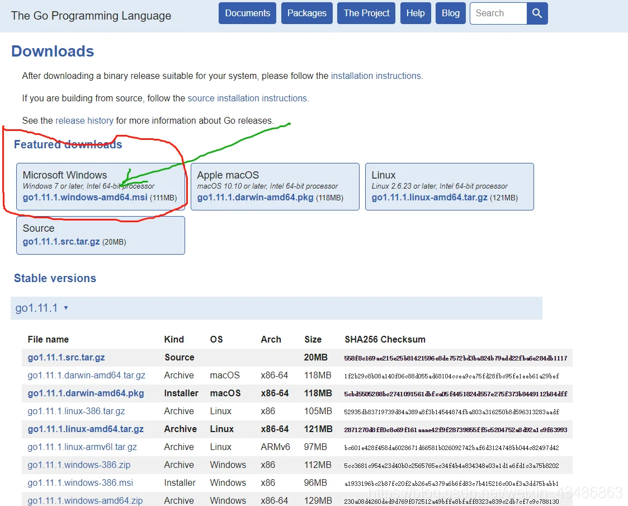Click the 105MB size of linux-386 archive
Screen dimensions: 628x506
coord(318,411)
